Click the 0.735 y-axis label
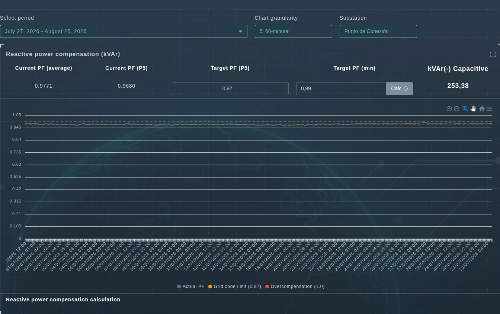The height and width of the screenshot is (314, 500). pos(15,152)
